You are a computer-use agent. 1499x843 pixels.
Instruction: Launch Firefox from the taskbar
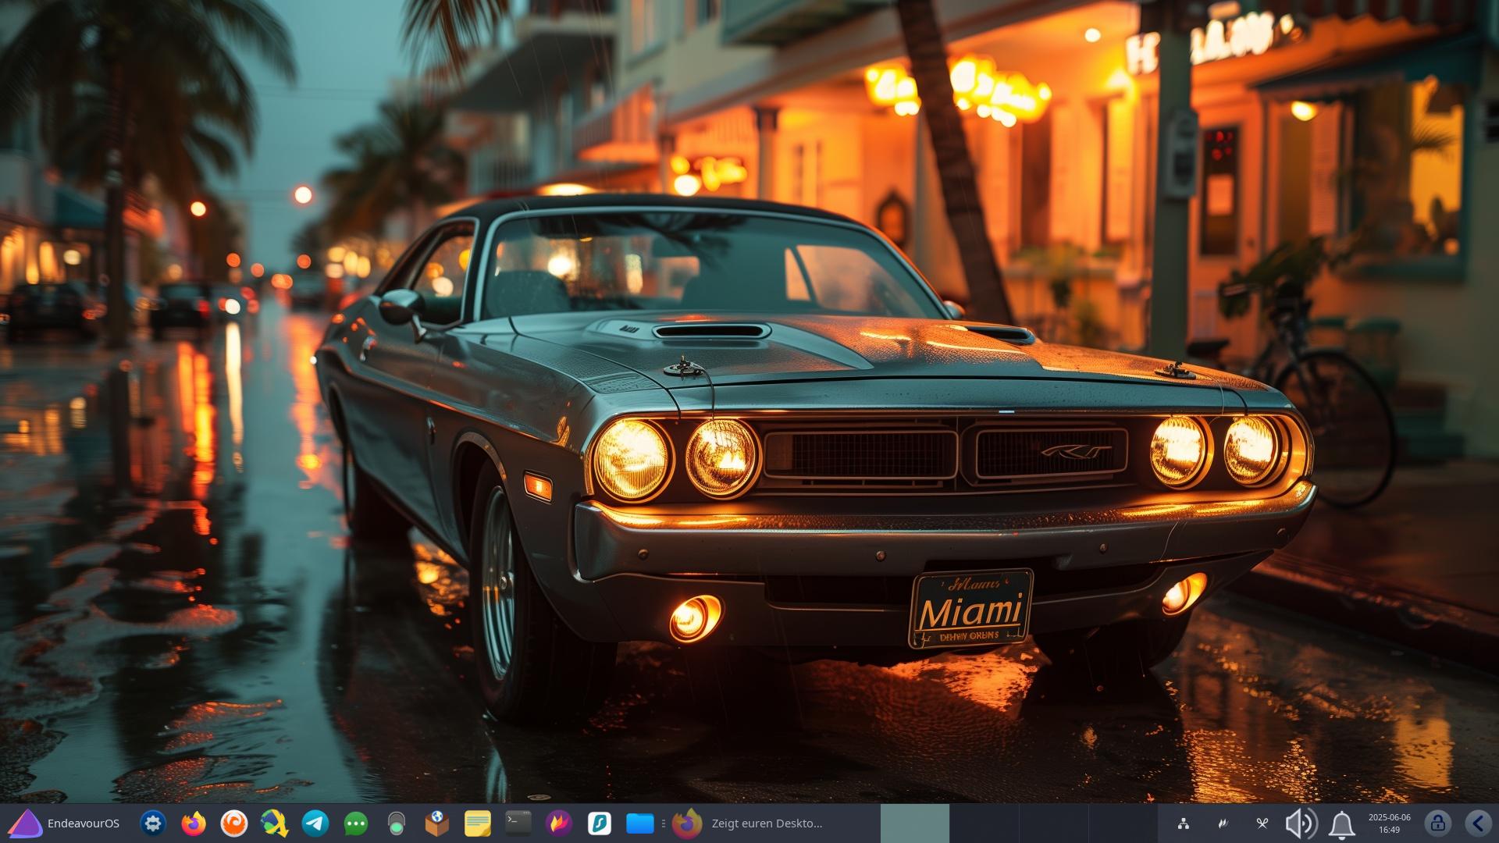coord(194,823)
